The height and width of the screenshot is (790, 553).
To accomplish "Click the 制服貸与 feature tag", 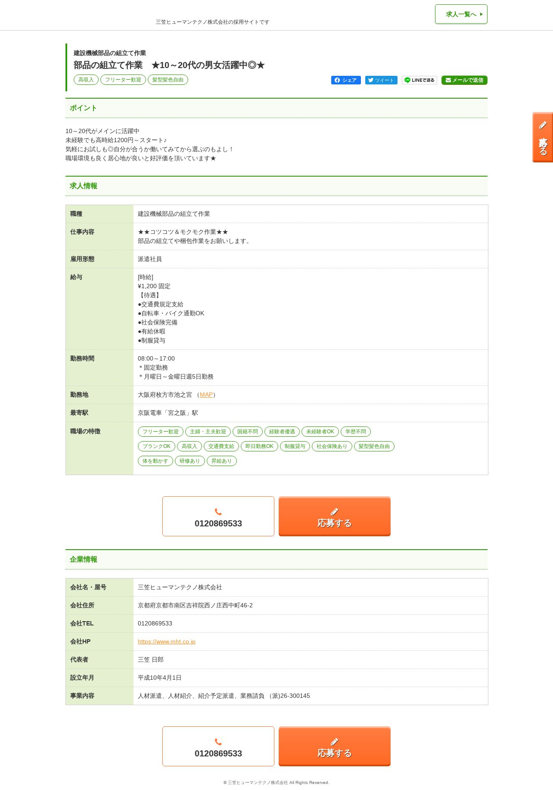I will coord(295,446).
